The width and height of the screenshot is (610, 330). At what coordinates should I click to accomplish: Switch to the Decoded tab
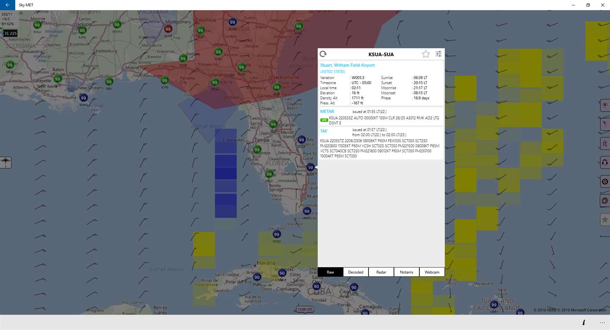[x=356, y=272]
